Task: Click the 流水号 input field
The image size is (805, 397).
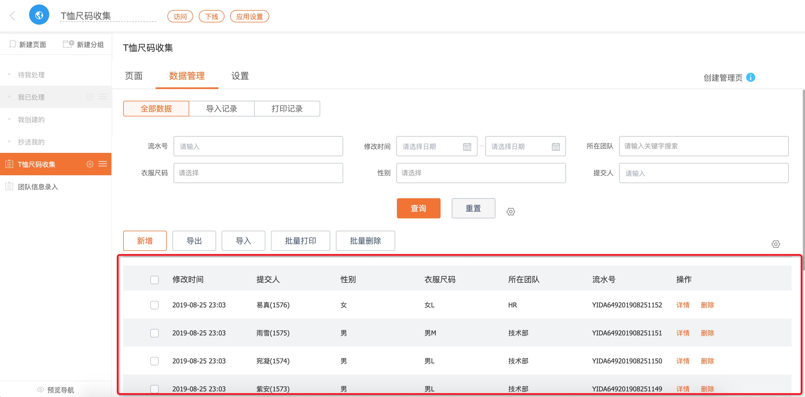Action: (258, 146)
